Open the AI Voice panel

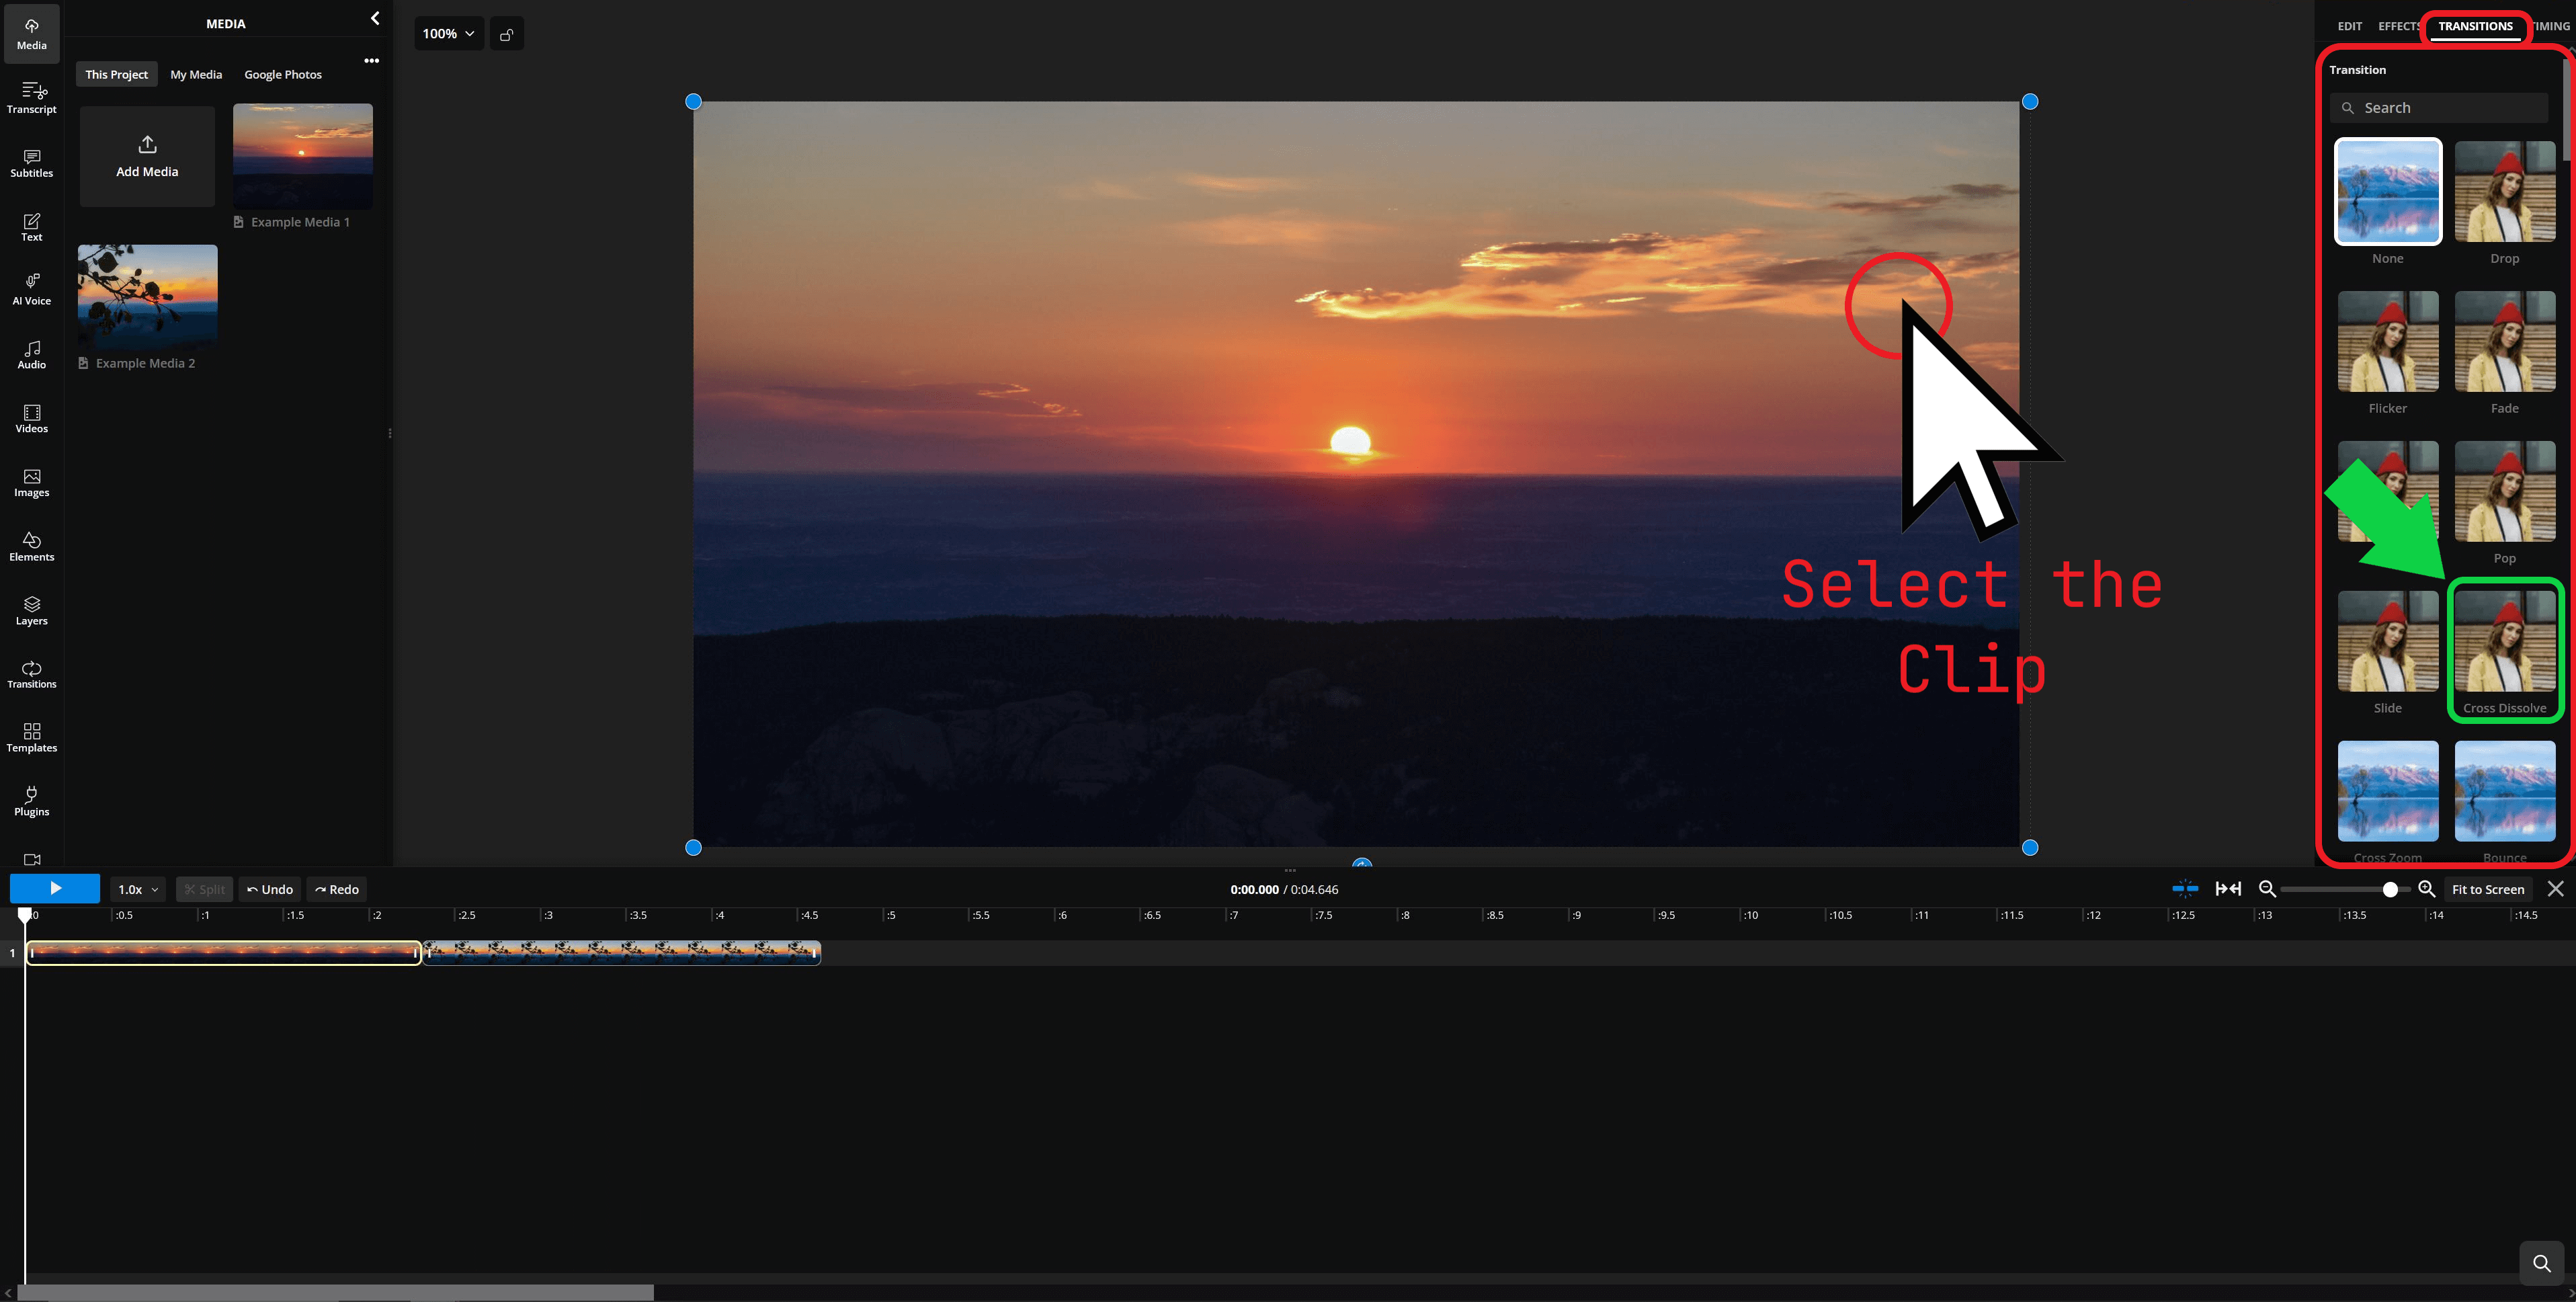coord(31,289)
